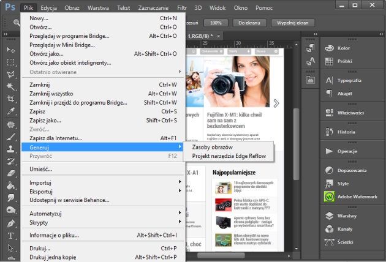
Task: Select the Pen tool
Action: 10,223
